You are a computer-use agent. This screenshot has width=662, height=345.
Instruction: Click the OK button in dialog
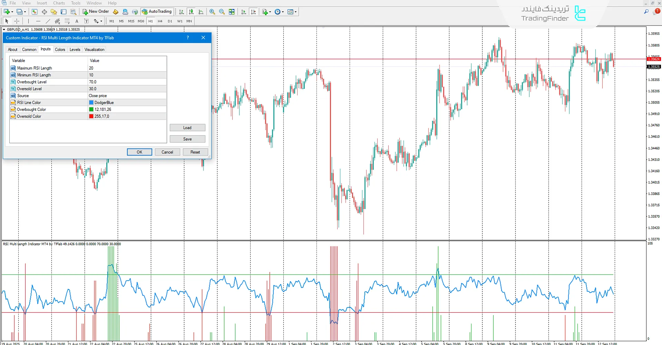point(139,152)
